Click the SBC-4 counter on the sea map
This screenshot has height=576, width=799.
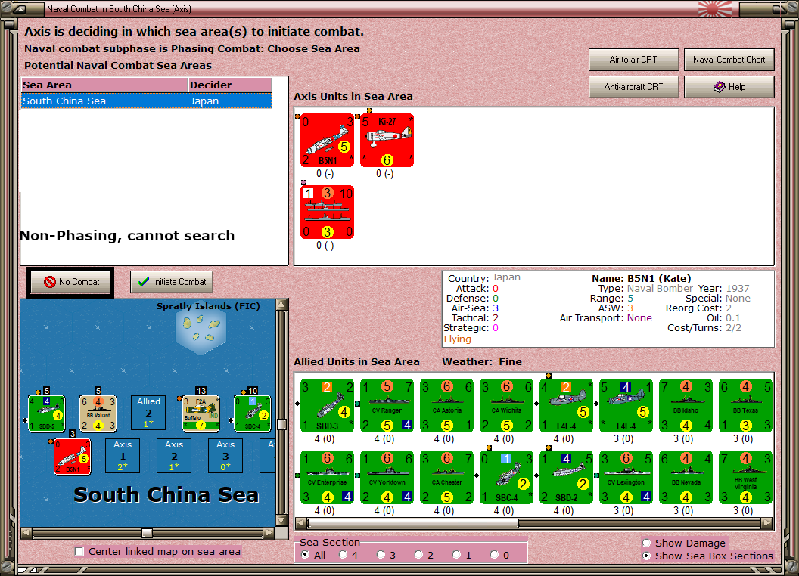tap(252, 413)
